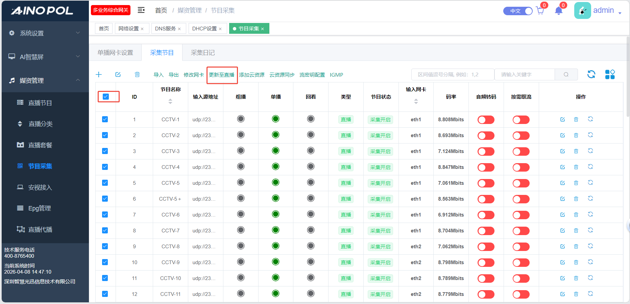Click the keyword search input field
630x304 pixels.
524,75
